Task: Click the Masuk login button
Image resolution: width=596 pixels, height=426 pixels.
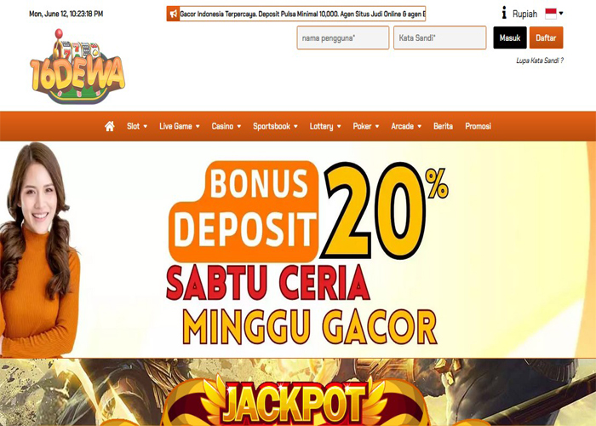Action: [x=510, y=37]
